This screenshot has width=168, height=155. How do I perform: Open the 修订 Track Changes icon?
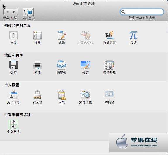tap(85, 65)
